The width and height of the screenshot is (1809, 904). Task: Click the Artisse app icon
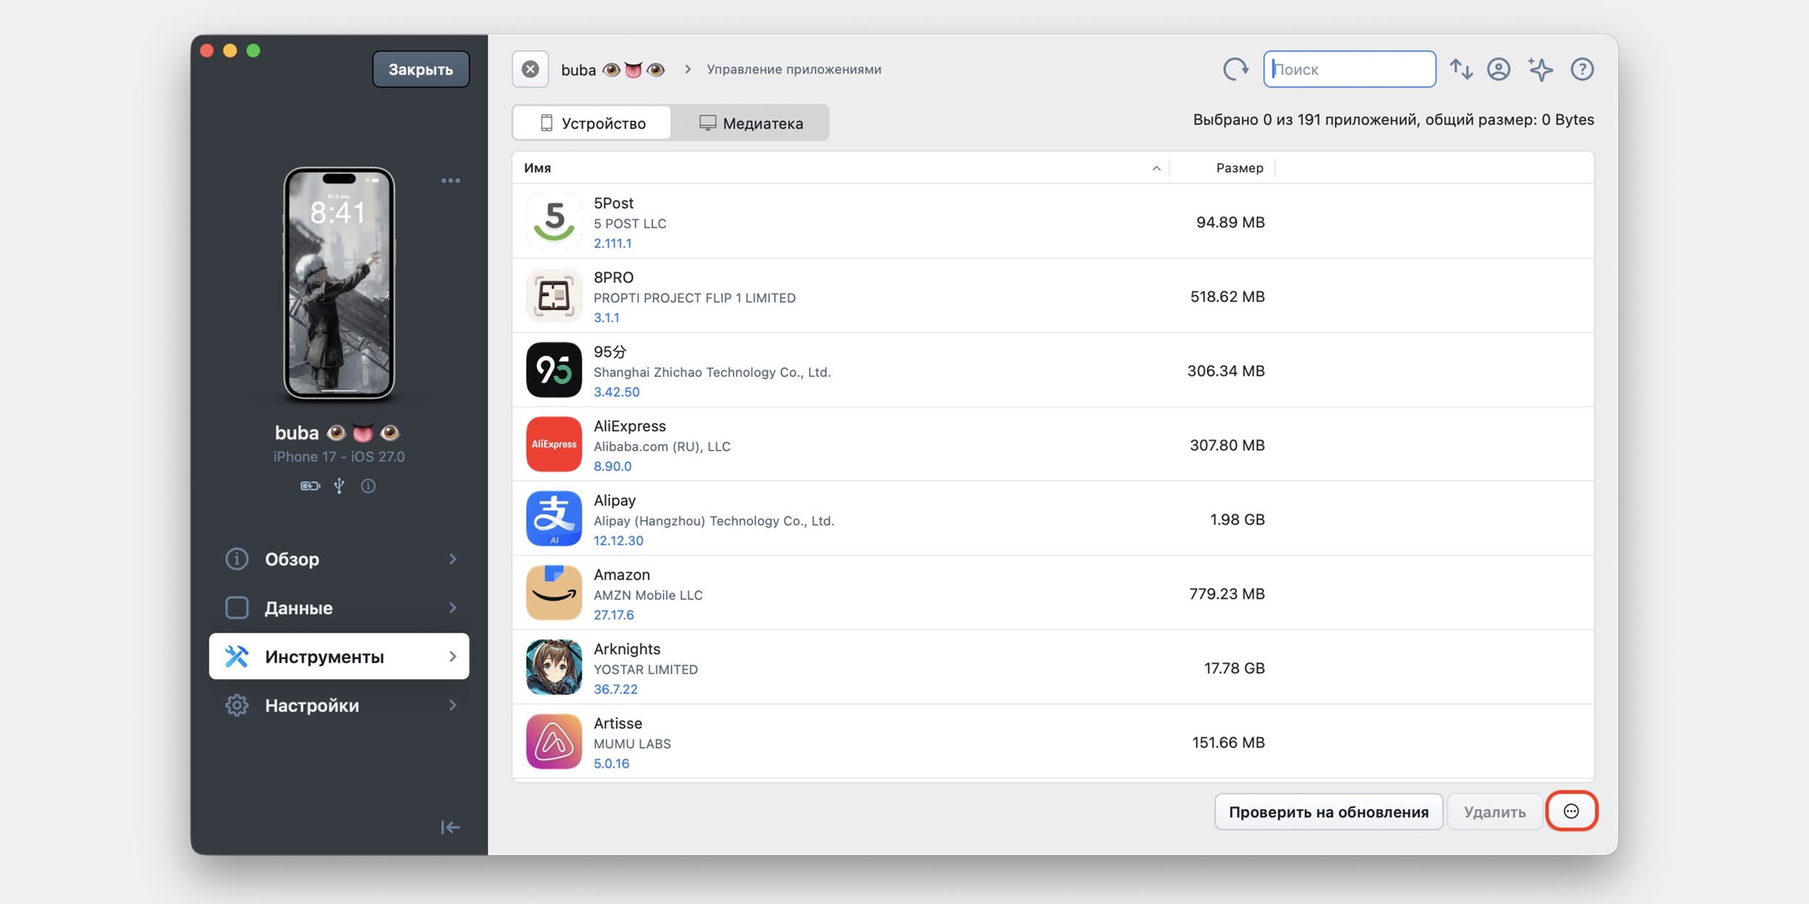pos(554,742)
